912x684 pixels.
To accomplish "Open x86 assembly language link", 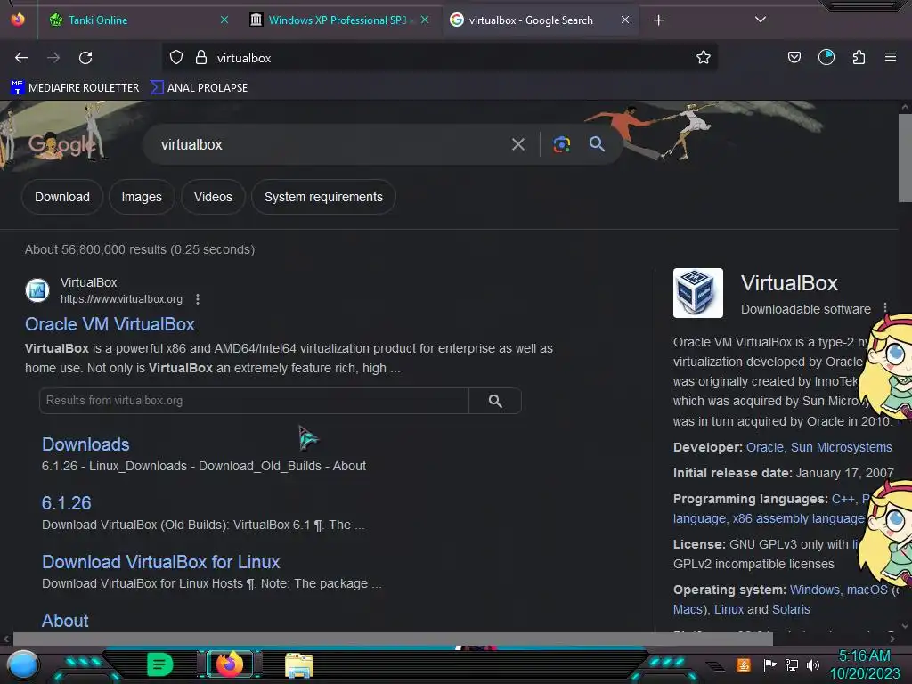I will (798, 519).
